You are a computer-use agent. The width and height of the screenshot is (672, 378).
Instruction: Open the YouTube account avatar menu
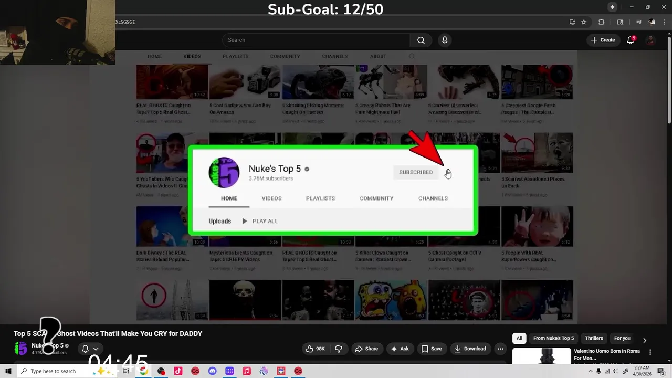click(651, 40)
